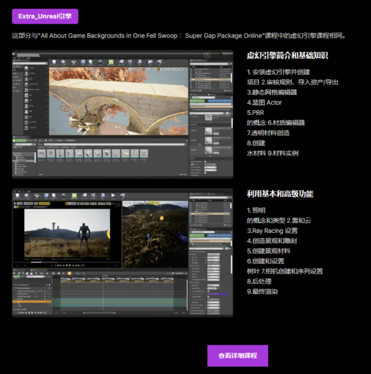The height and width of the screenshot is (374, 371).
Task: Open Settings icon in upper editor toolbar
Action: click(x=100, y=62)
